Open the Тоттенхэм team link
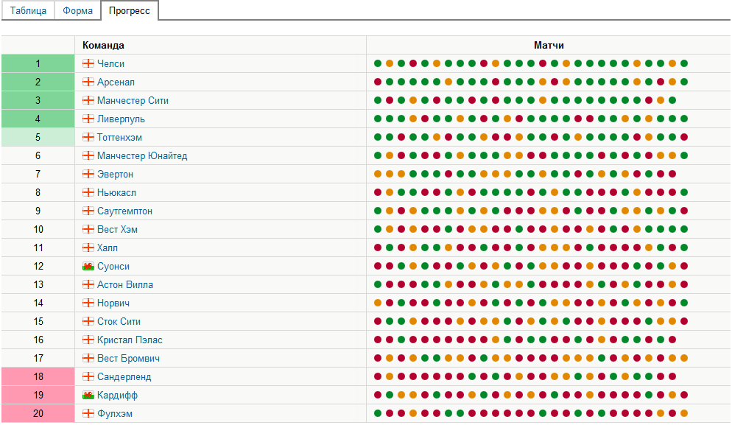This screenshot has height=425, width=732. (119, 137)
